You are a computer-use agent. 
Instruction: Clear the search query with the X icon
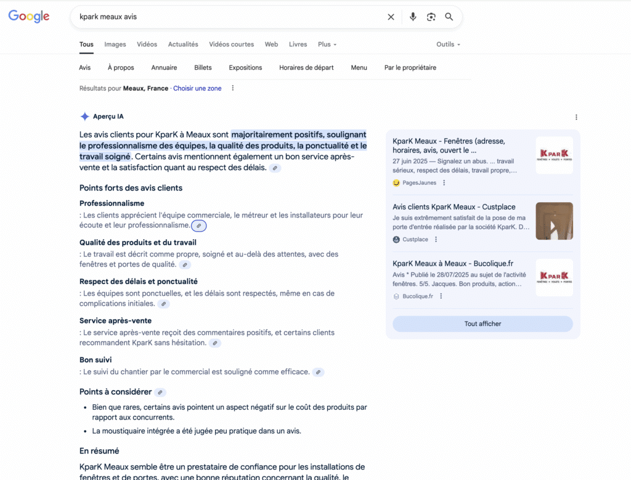pos(391,17)
